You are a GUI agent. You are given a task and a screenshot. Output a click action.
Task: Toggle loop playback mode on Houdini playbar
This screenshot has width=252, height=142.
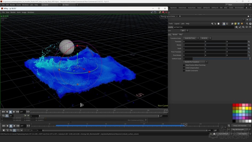[x=11, y=130]
